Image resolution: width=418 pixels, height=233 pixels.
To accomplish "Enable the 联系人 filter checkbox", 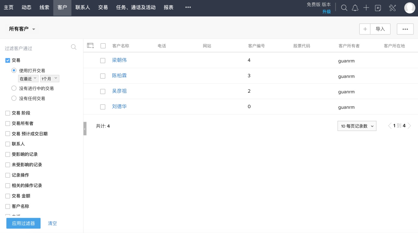I will pyautogui.click(x=8, y=144).
